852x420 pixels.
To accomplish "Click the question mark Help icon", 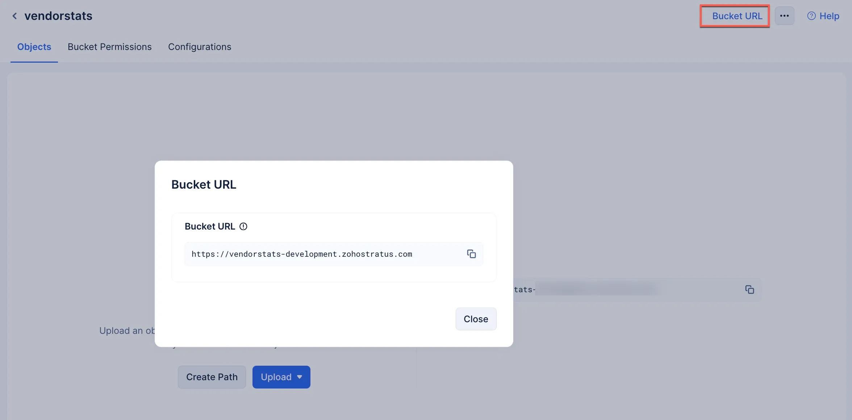I will pos(811,16).
